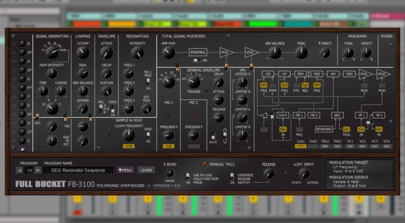The width and height of the screenshot is (405, 223).
Task: Click the E note tuning knob
Action: point(22,105)
